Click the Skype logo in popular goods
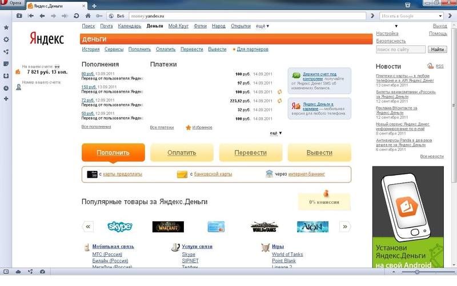This screenshot has width=457, height=286. 120,227
